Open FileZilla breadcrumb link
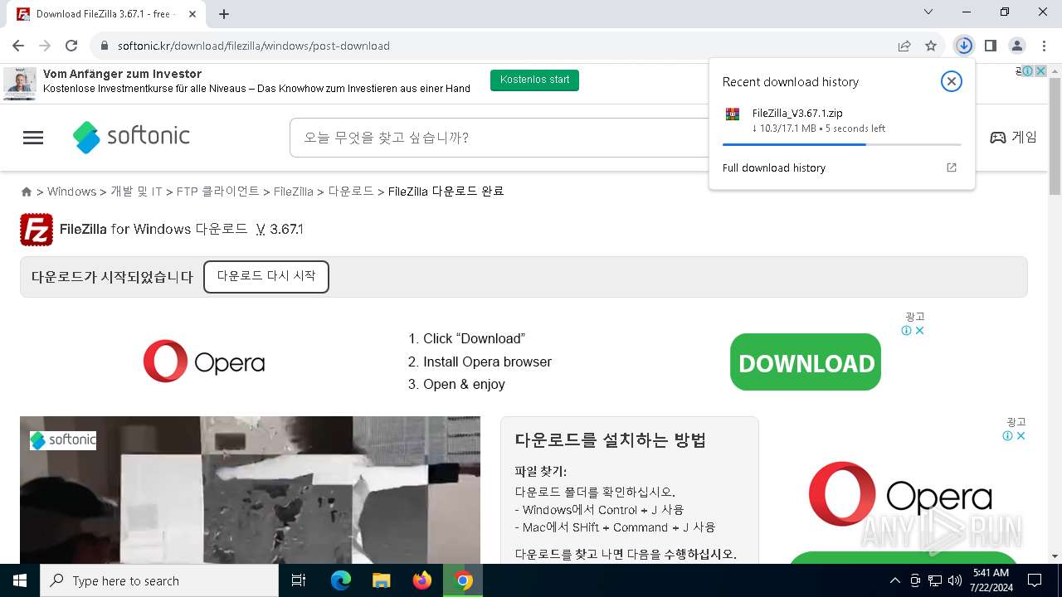 coord(293,192)
